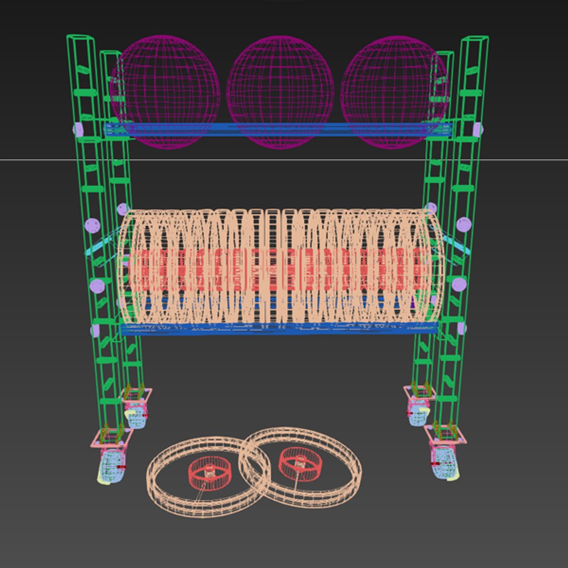Select the front-right caster wheel
This screenshot has height=568, width=568.
(444, 463)
